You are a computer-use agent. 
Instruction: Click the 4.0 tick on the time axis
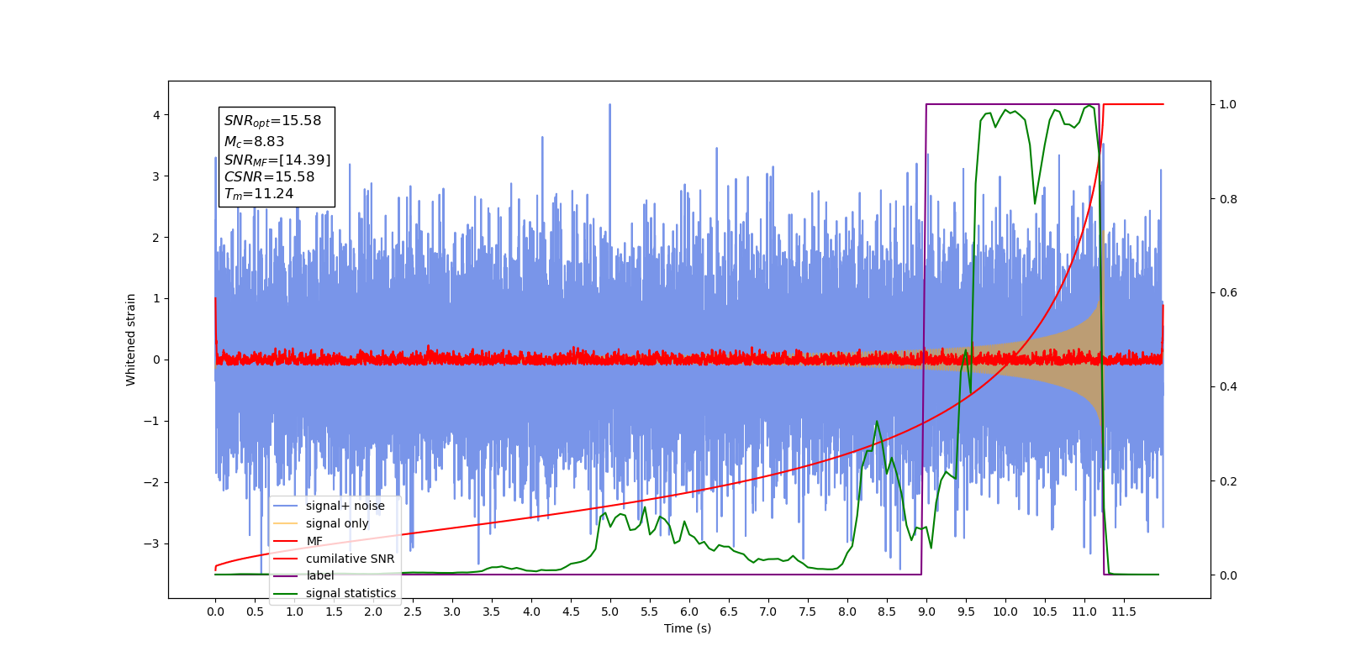pos(531,612)
